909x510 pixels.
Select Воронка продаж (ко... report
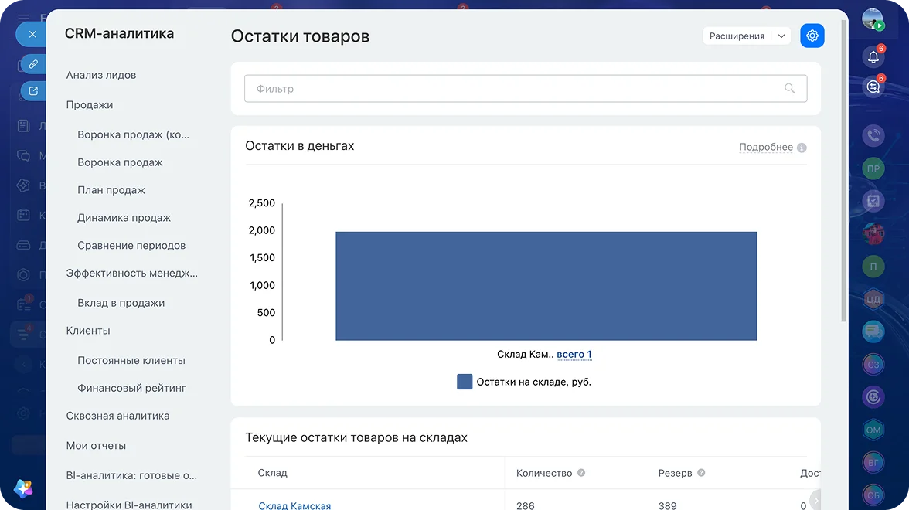tap(133, 134)
